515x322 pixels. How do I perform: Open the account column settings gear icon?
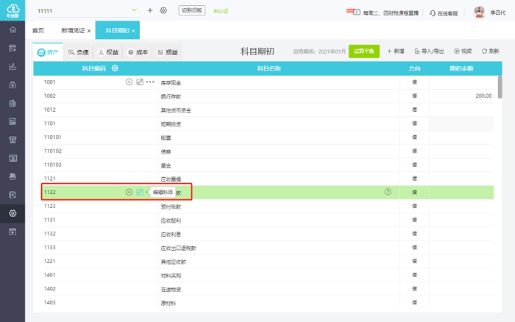(115, 68)
